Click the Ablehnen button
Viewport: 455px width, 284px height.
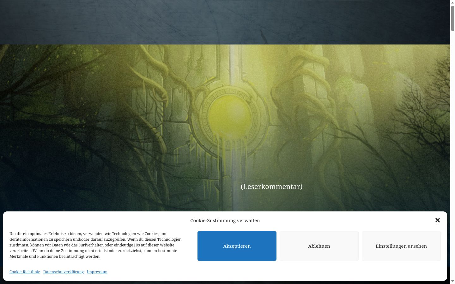319,246
